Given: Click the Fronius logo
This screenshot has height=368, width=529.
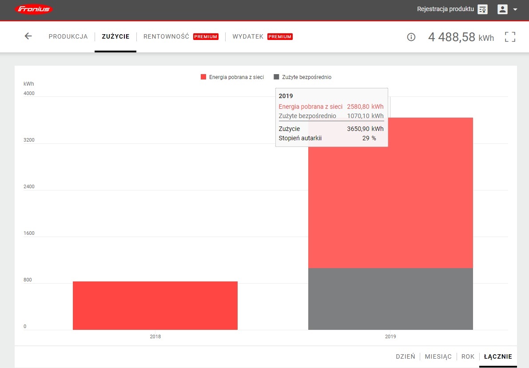Looking at the screenshot, I should pyautogui.click(x=33, y=10).
